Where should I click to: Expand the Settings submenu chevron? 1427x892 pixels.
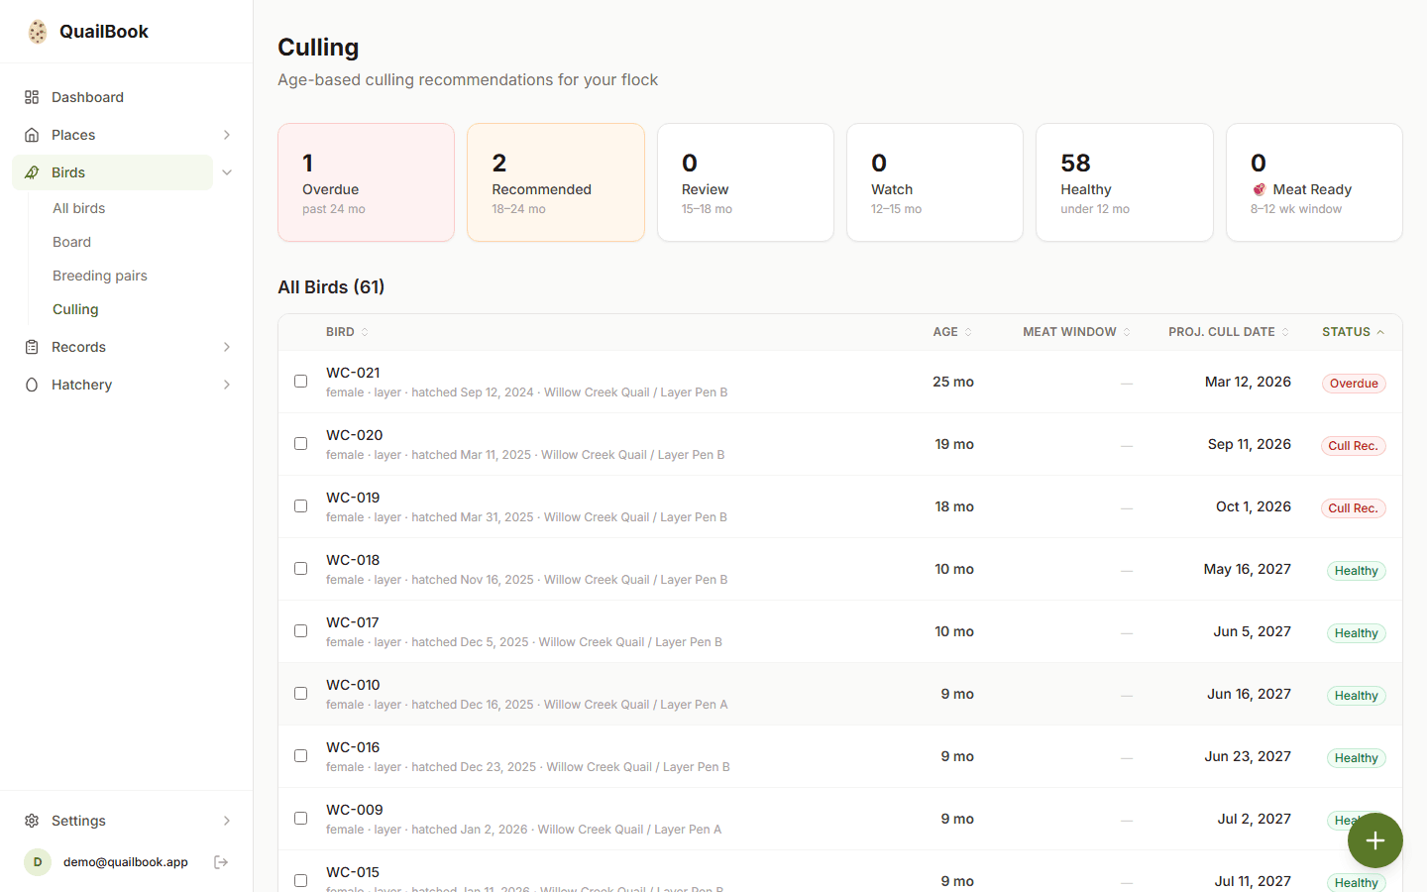227,821
